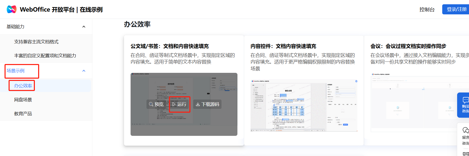Open 办公效率 sidebar item
This screenshot has width=469, height=156.
pyautogui.click(x=23, y=86)
